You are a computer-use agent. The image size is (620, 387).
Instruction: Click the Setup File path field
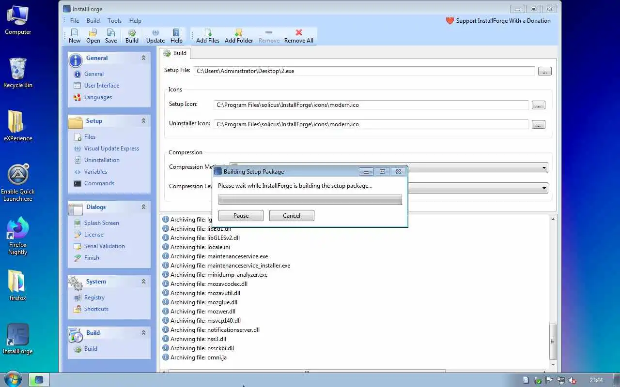pyautogui.click(x=364, y=71)
